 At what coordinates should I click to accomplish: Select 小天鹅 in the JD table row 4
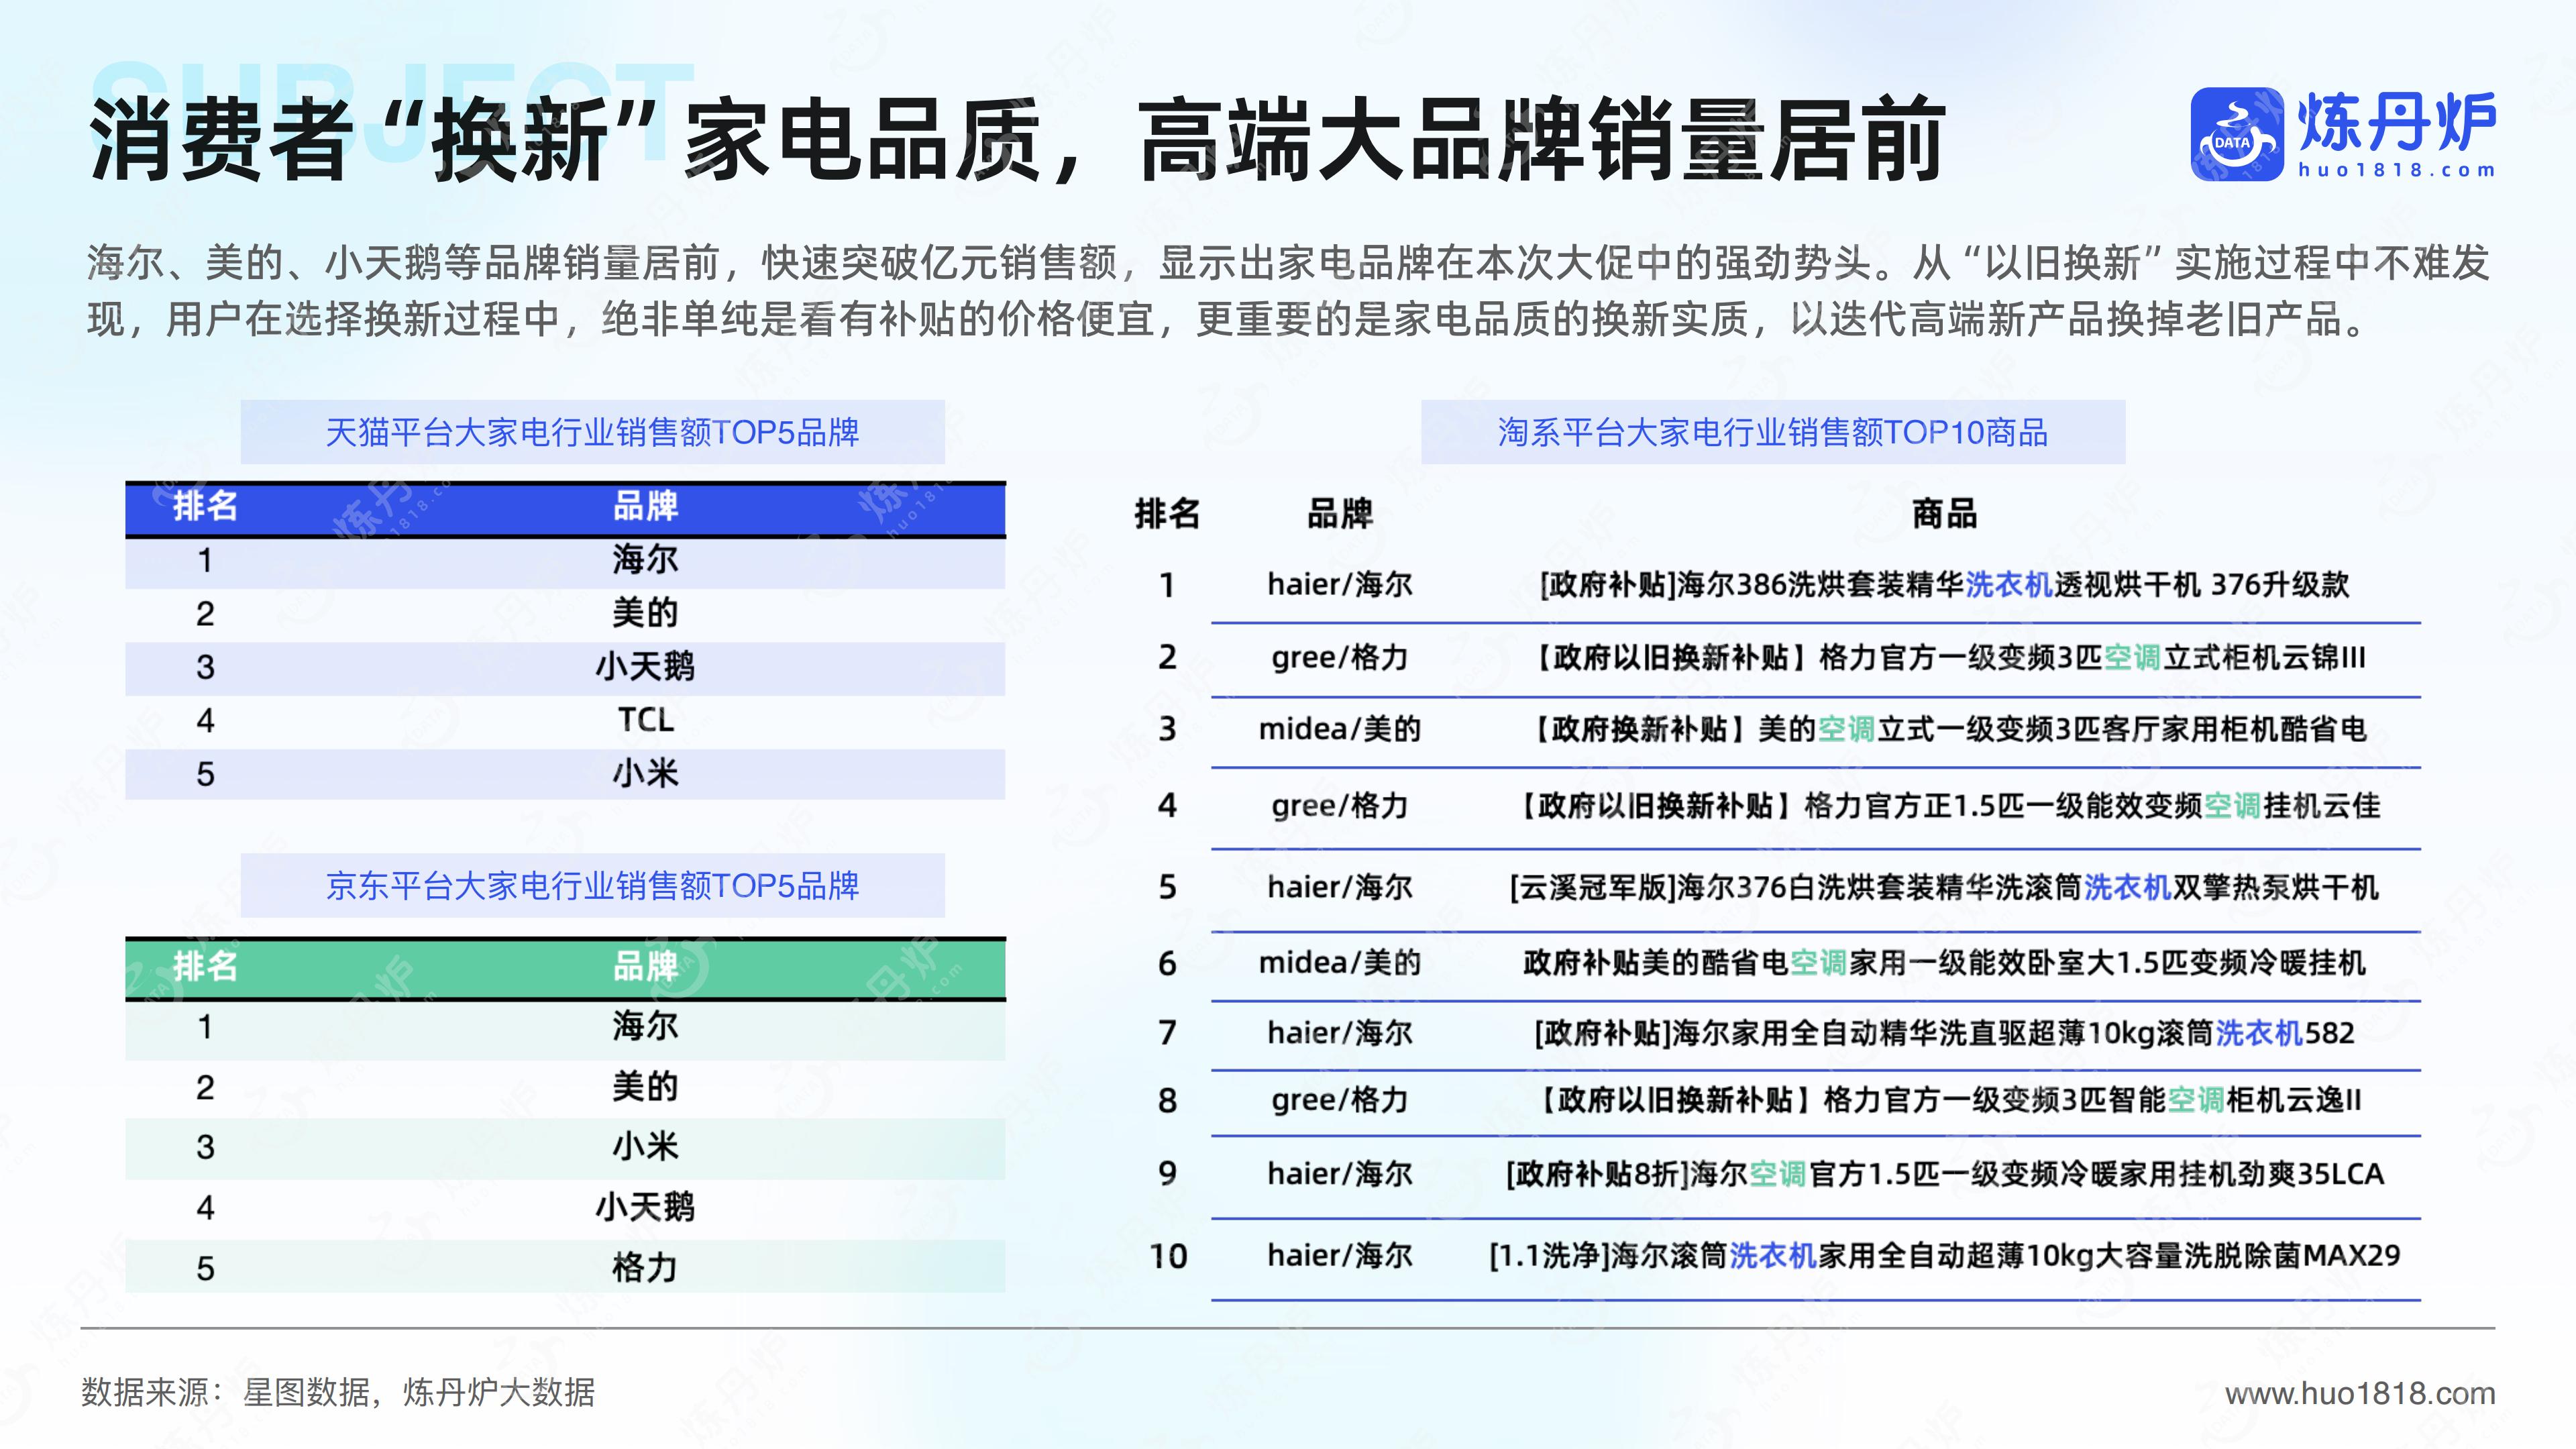point(645,1208)
